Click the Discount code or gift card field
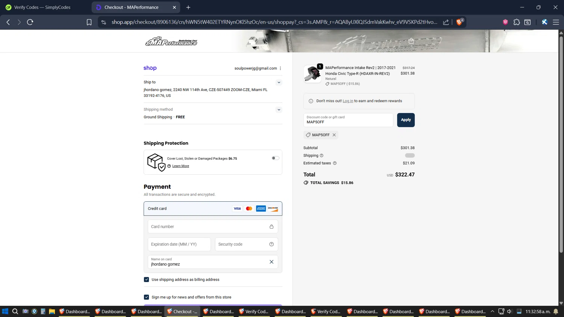This screenshot has width=564, height=317. (x=348, y=120)
